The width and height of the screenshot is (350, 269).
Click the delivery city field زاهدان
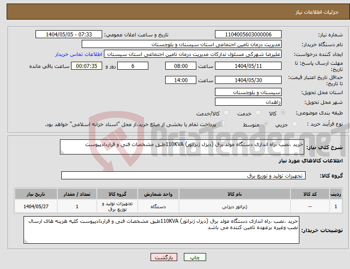pos(248,102)
